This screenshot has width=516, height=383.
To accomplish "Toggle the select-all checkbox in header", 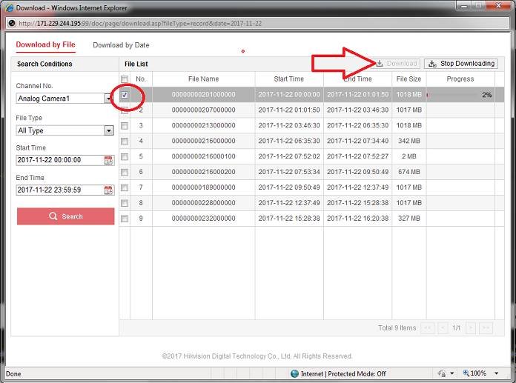I will pos(125,79).
